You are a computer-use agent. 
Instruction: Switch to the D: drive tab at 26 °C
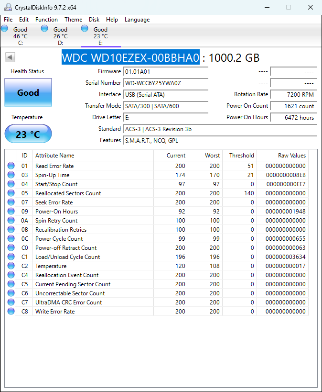[60, 36]
